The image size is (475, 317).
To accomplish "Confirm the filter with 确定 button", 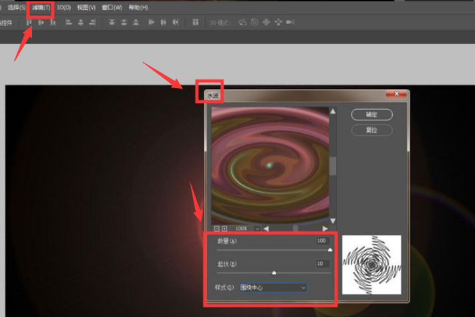I will coord(371,114).
